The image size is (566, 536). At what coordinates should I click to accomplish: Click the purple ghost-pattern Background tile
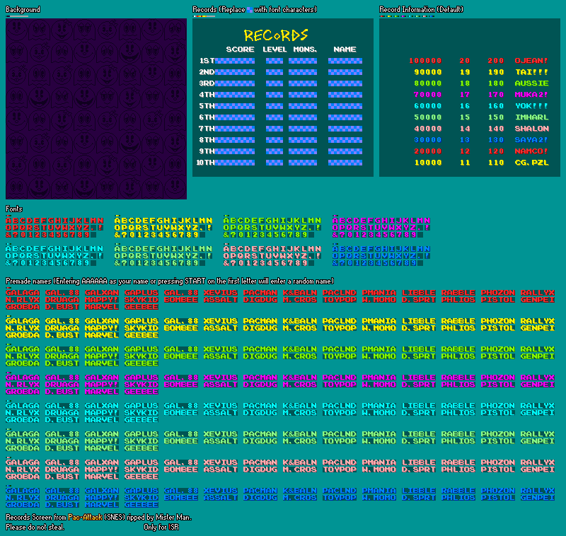click(x=96, y=109)
